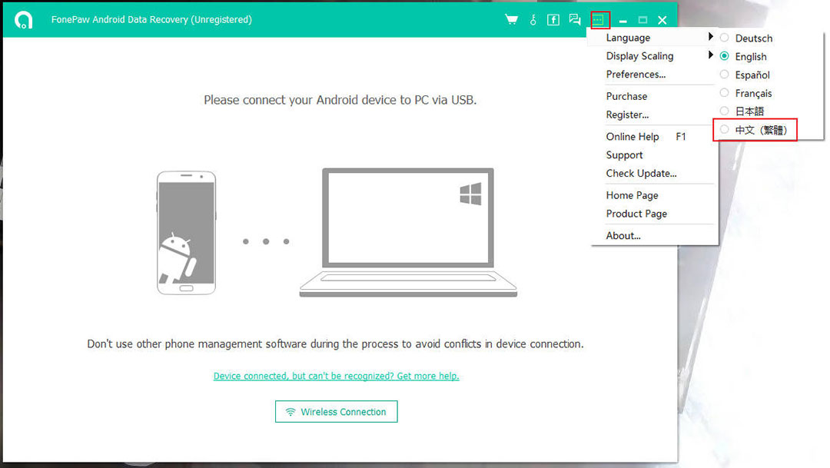The width and height of the screenshot is (830, 468).
Task: Minimize the FonePaw window
Action: coord(623,21)
